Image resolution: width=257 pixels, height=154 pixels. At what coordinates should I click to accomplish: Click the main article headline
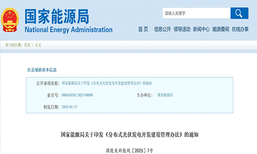(x=130, y=135)
